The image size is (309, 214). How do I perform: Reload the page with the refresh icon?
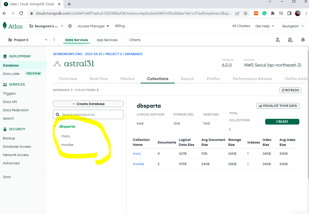point(21,13)
